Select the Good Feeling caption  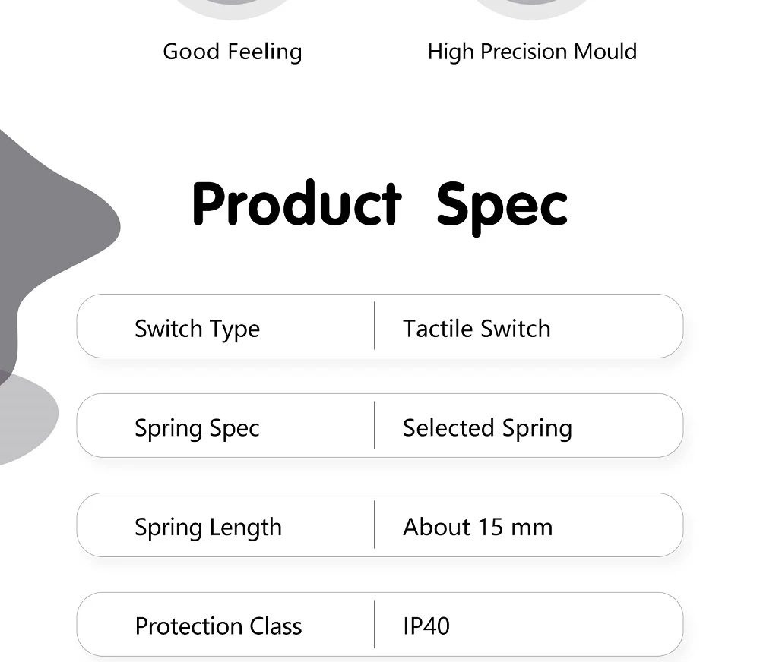click(x=233, y=52)
